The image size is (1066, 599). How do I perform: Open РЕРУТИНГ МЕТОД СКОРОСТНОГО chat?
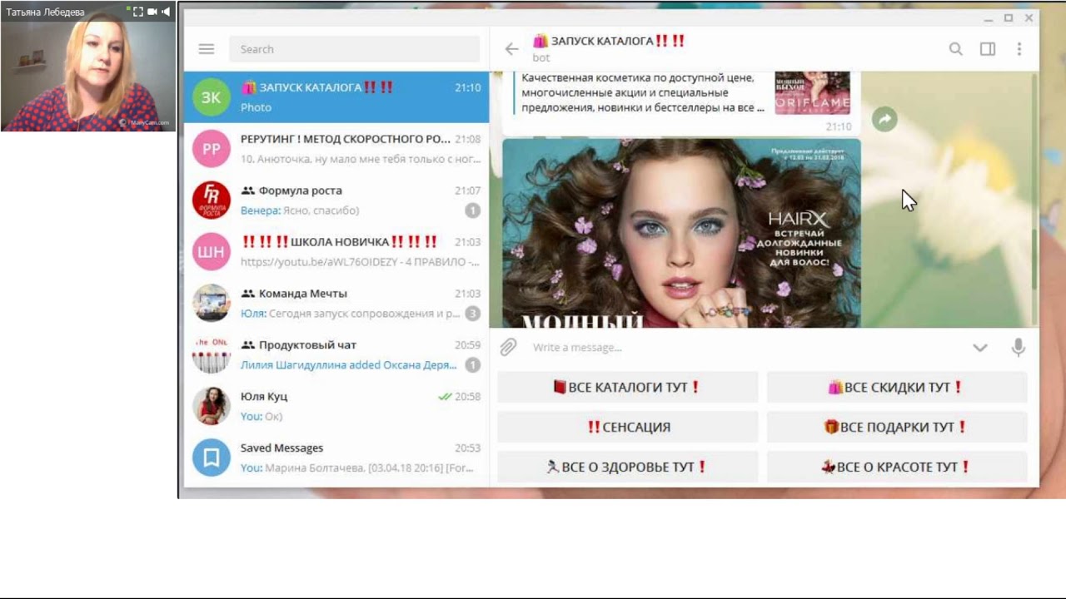336,149
